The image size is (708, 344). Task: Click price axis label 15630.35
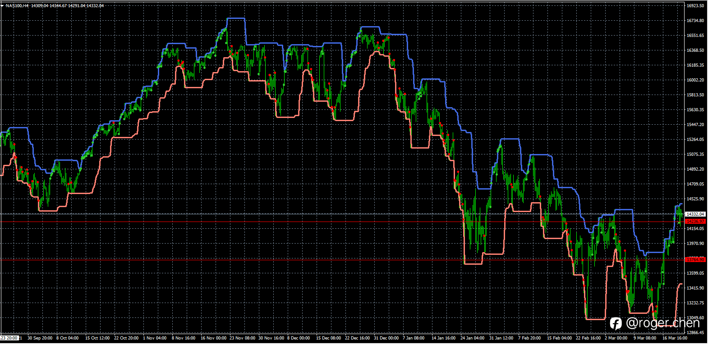(695, 110)
